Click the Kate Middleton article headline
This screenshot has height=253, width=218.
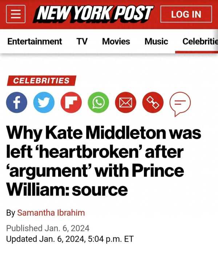104,161
